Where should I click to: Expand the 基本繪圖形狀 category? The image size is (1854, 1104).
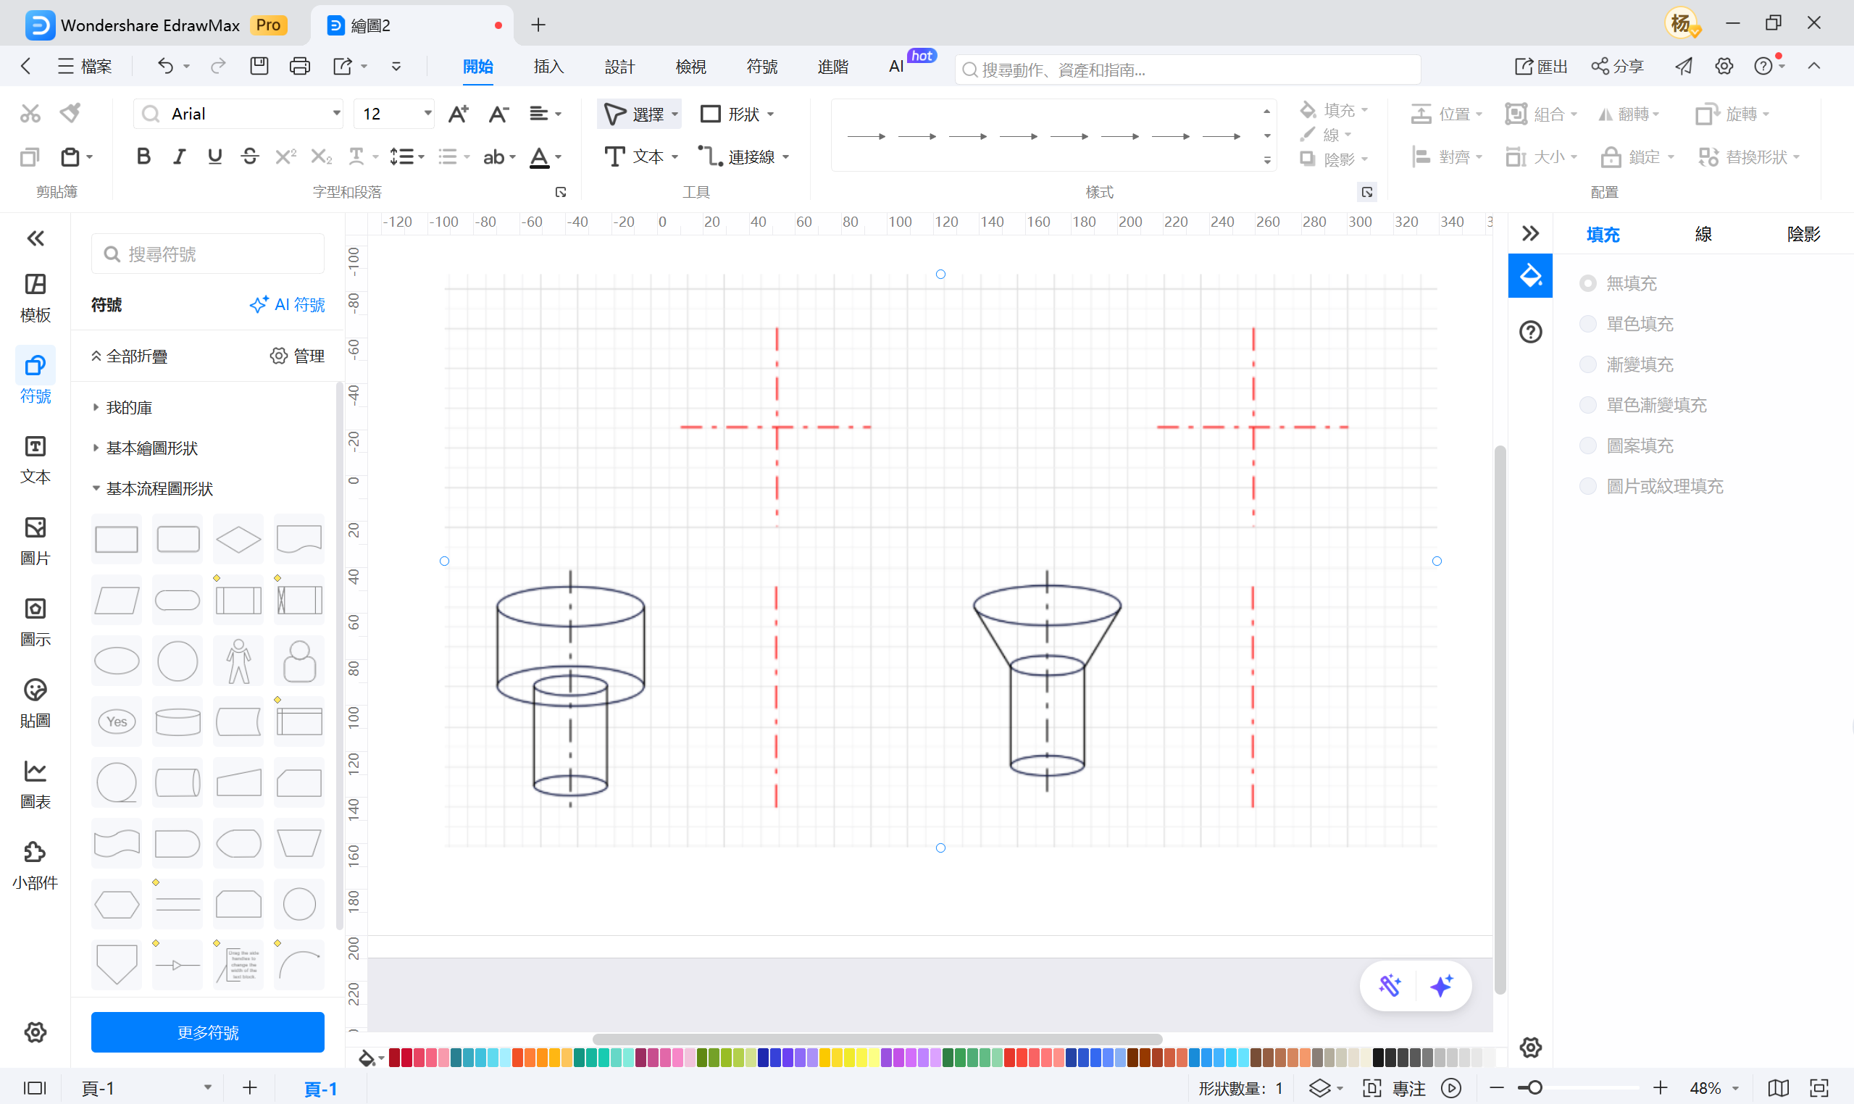151,448
